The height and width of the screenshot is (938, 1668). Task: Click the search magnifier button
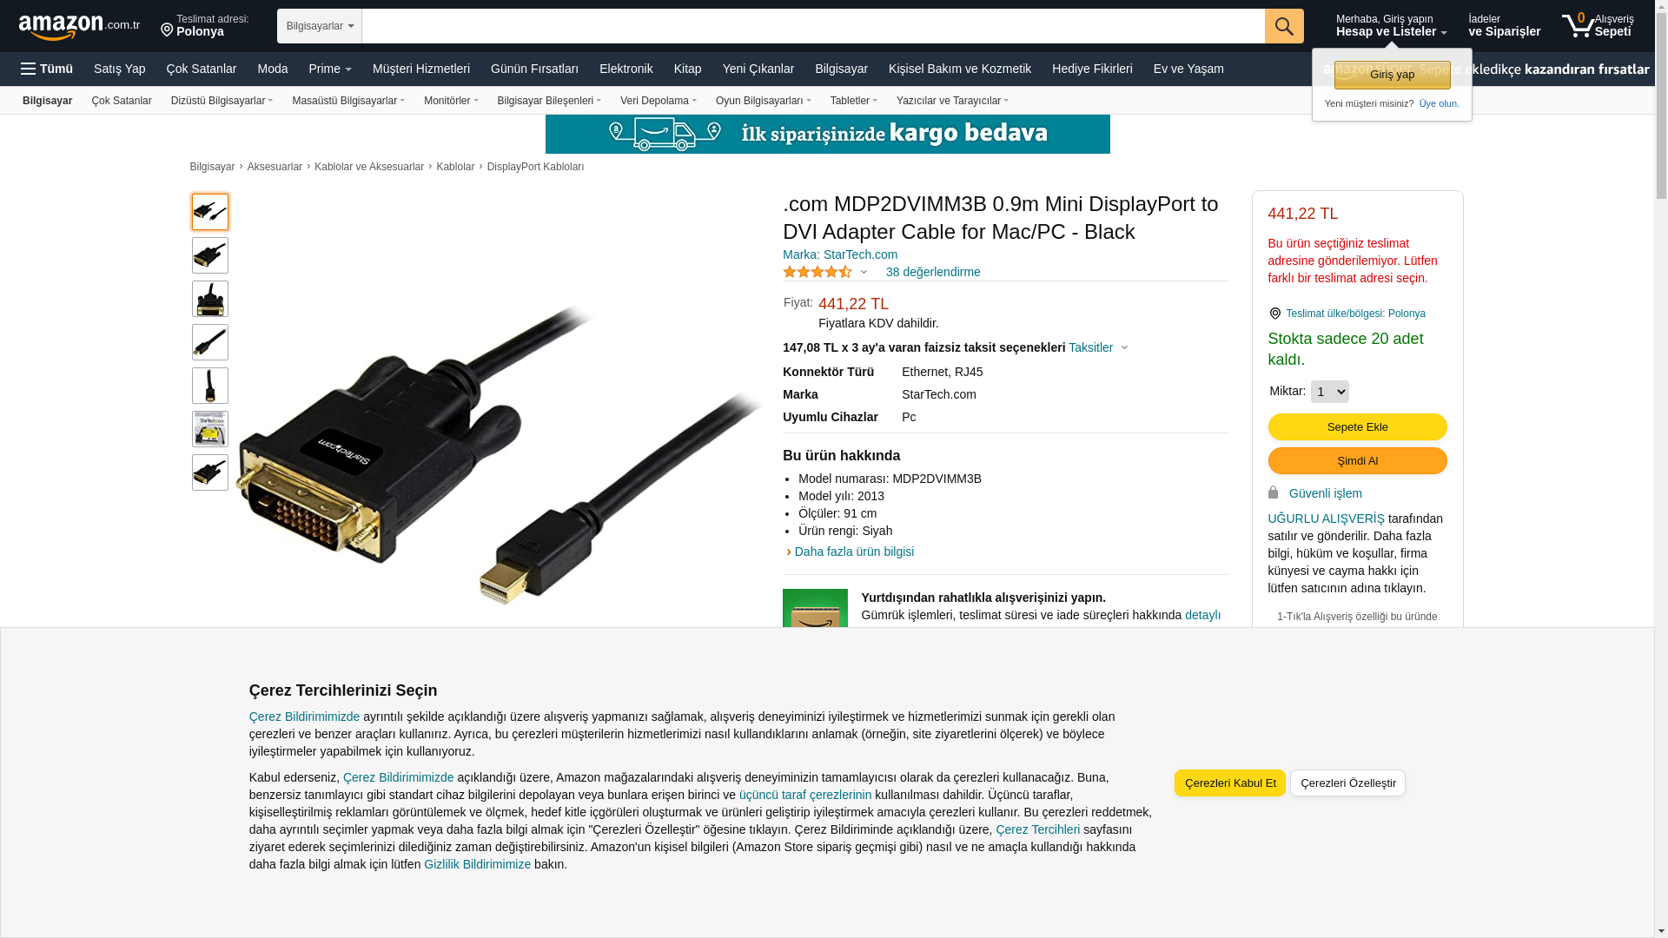tap(1284, 26)
